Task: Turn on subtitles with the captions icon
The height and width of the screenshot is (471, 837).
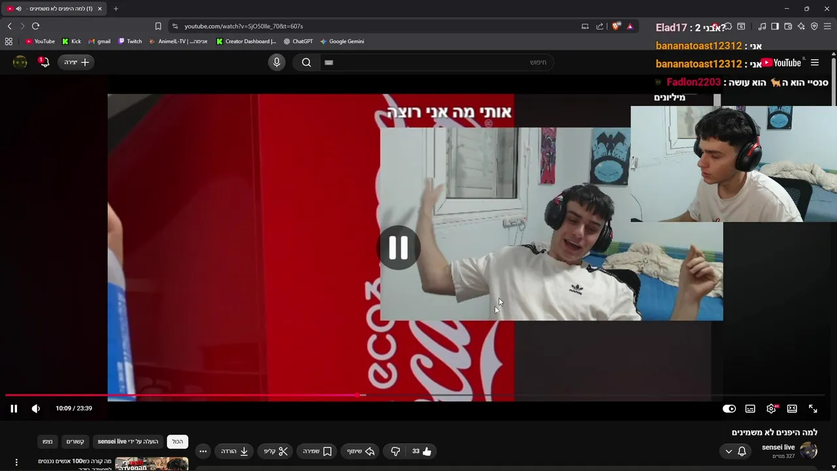Action: click(750, 408)
